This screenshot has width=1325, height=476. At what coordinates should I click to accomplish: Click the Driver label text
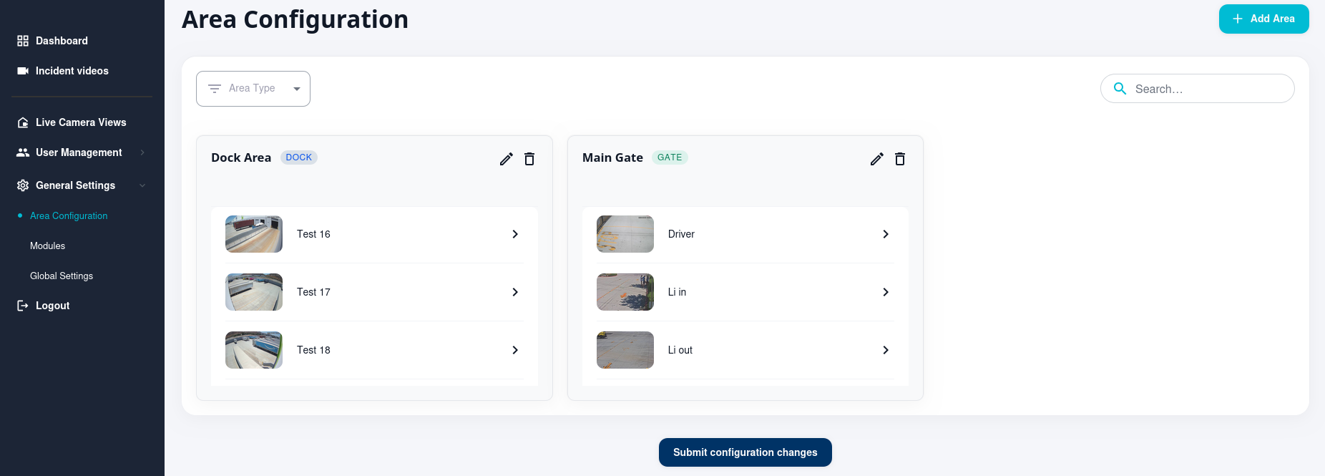681,234
